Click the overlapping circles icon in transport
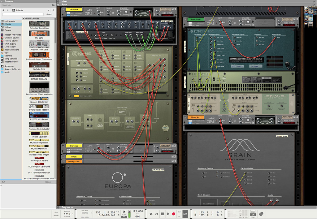Viewport: 317px width, 219px height. point(261,214)
